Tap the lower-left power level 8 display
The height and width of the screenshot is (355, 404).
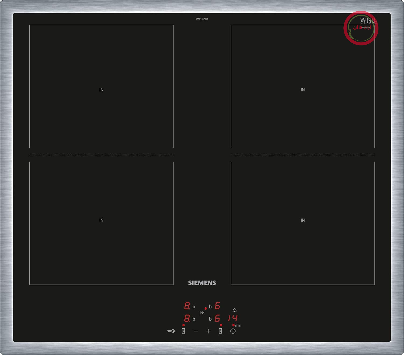(187, 318)
